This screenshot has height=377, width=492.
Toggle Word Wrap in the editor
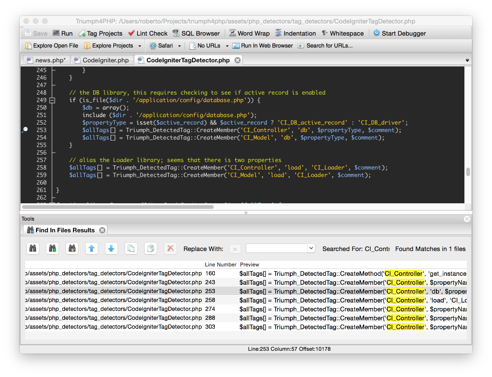[x=249, y=33]
